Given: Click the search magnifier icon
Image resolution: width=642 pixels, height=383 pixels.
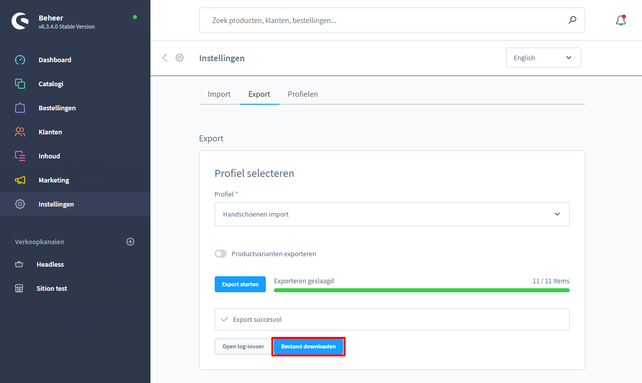Looking at the screenshot, I should pos(572,21).
